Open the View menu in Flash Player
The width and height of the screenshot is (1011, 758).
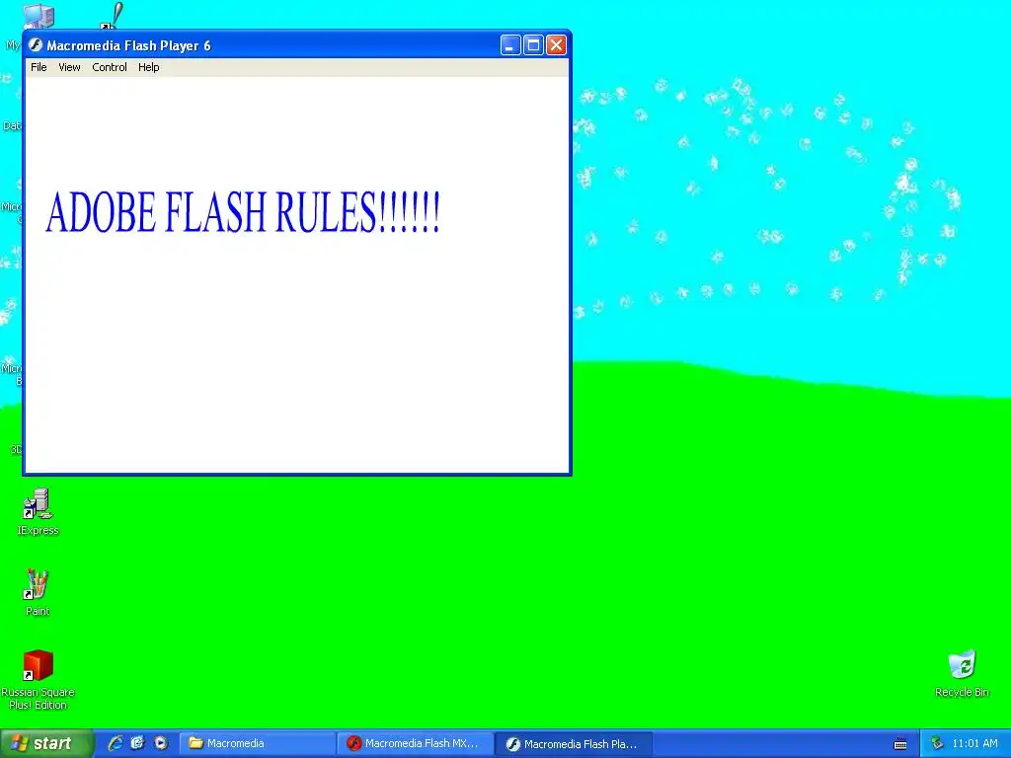(x=69, y=67)
